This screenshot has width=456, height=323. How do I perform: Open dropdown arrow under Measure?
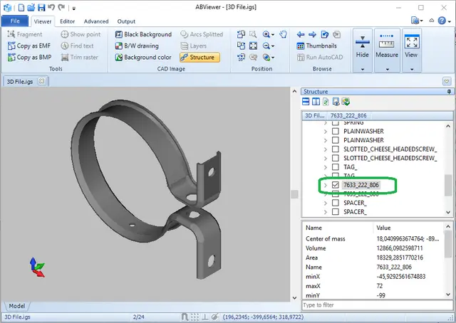point(387,69)
